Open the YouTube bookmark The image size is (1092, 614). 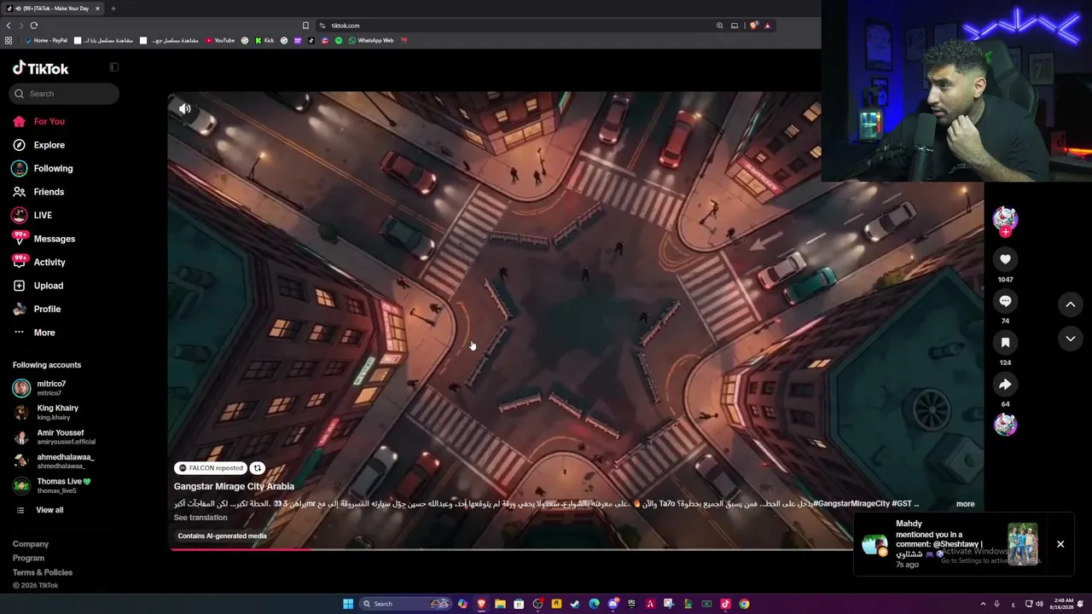(220, 41)
